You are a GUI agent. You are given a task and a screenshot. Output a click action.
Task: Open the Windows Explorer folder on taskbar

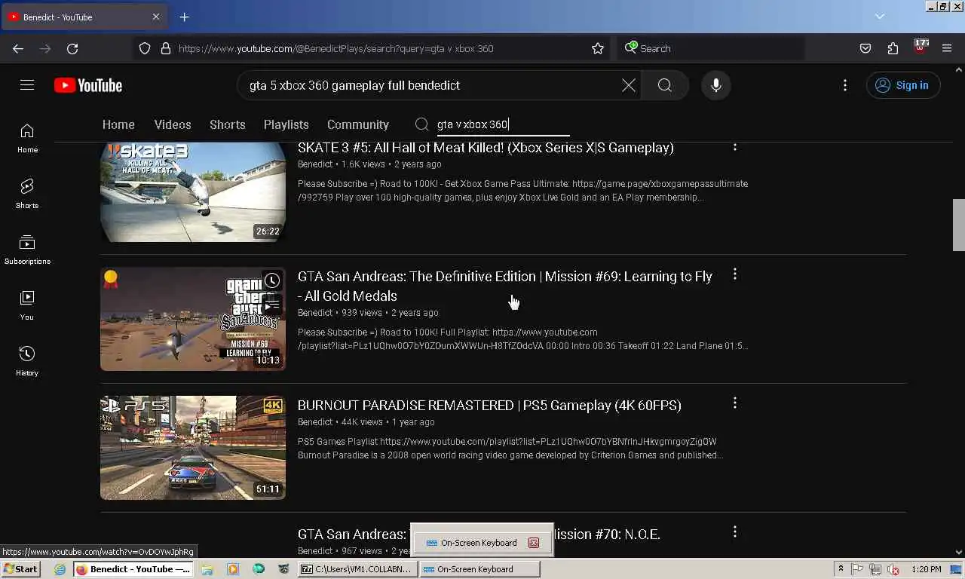click(x=207, y=569)
